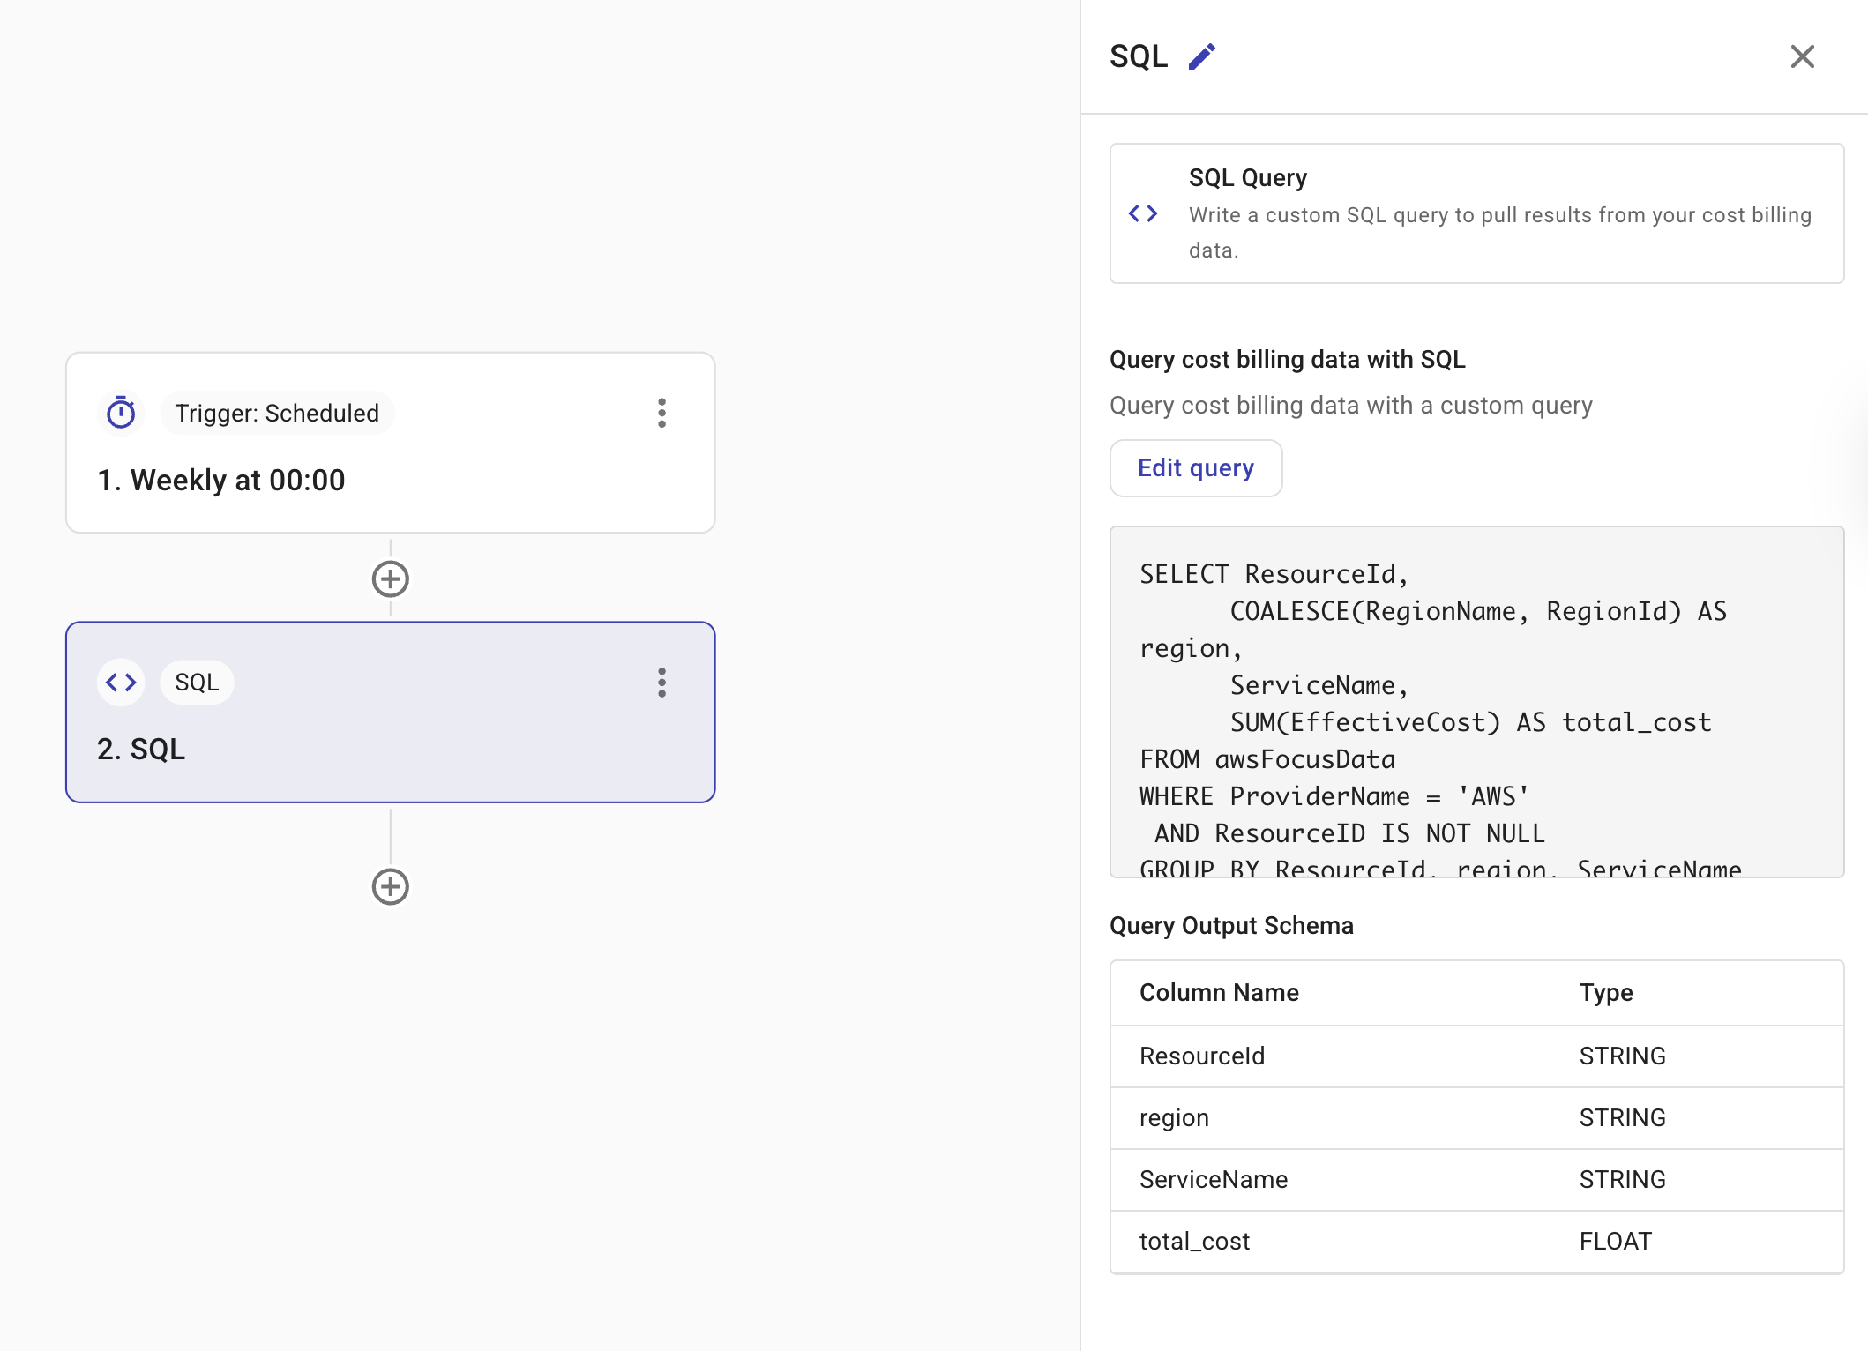This screenshot has height=1351, width=1868.
Task: Click the timer icon inside the Trigger: Scheduled badge
Action: point(121,413)
